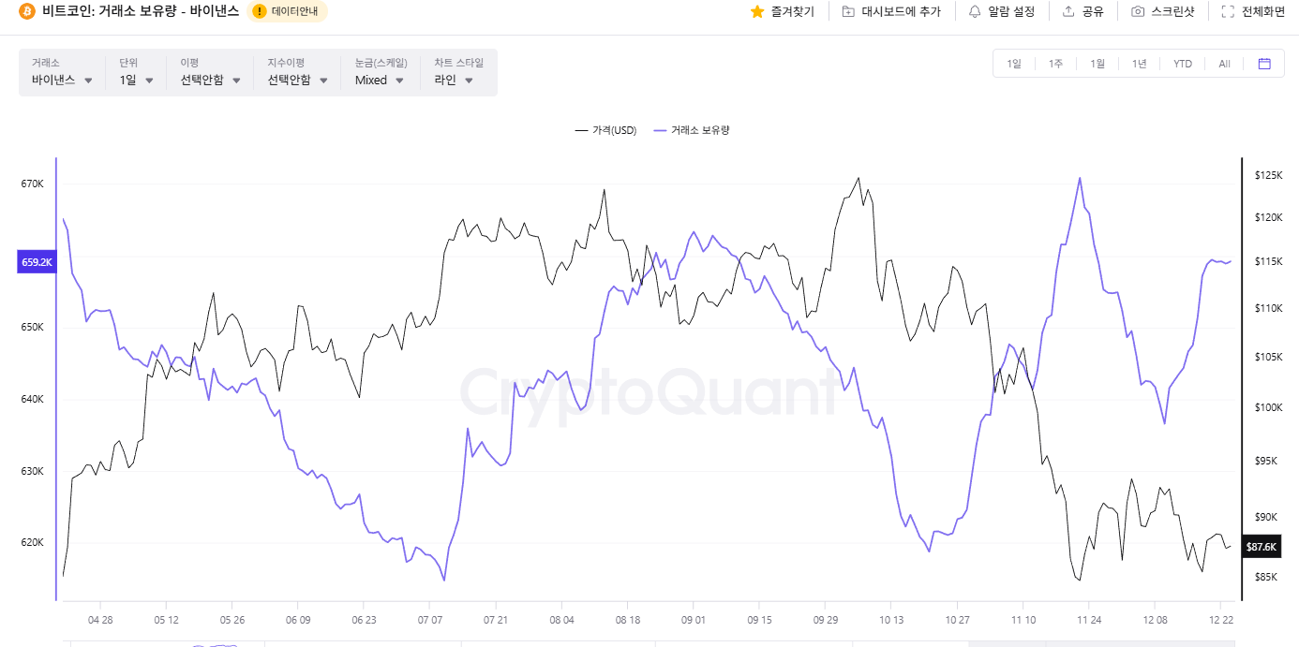
Task: Click the fullscreen expand icon
Action: pyautogui.click(x=1228, y=11)
